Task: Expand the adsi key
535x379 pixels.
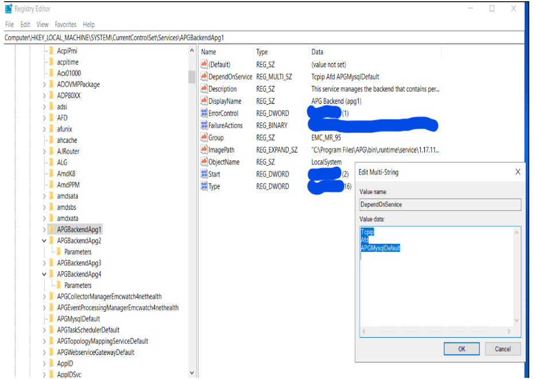Action: pyautogui.click(x=44, y=107)
